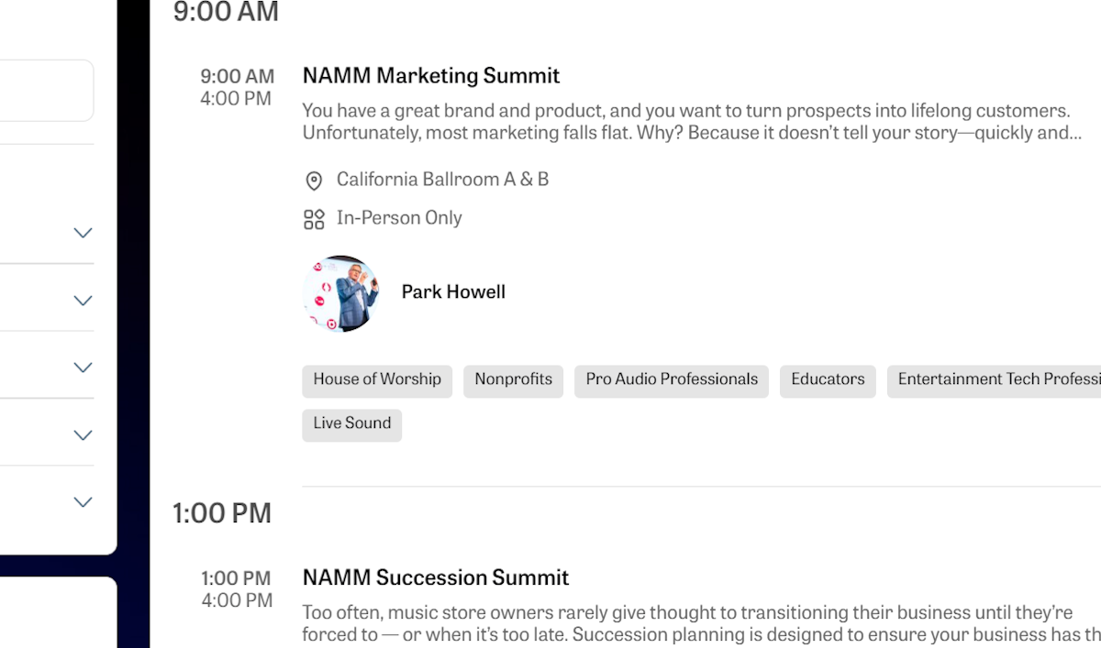The image size is (1101, 648).
Task: Expand the topmost sidebar filter chevron
Action: tap(83, 233)
